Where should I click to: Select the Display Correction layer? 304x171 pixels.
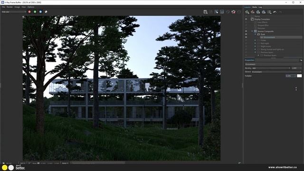pos(262,19)
